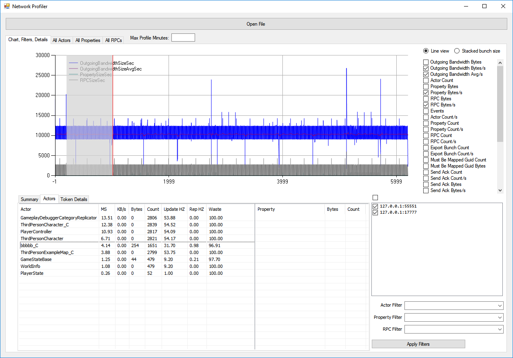Enable the RPC Bytes checkbox
The image size is (513, 358).
coord(426,99)
